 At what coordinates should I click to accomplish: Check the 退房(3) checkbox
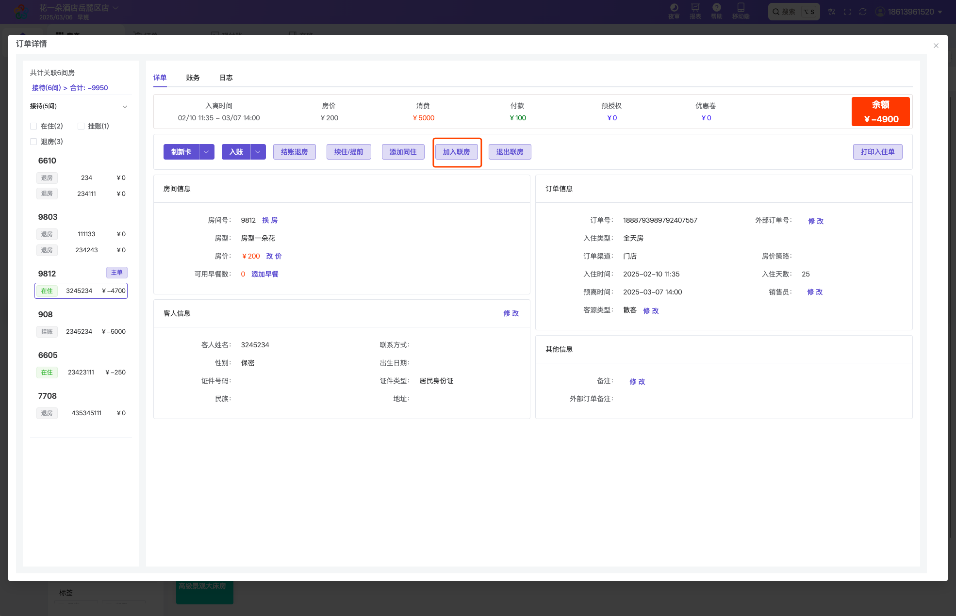33,142
